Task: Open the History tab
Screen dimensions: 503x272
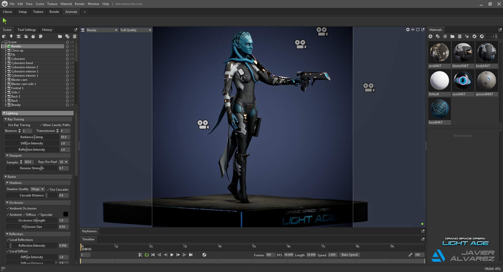Action: coord(47,30)
